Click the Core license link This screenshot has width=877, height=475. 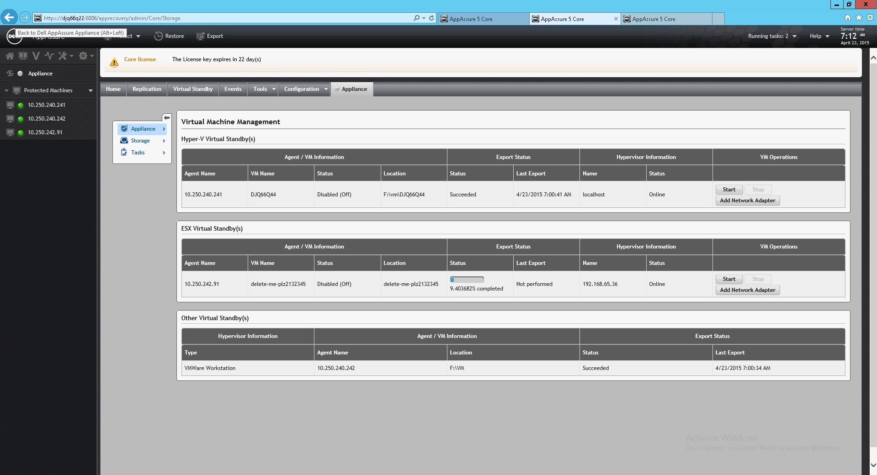(x=140, y=59)
